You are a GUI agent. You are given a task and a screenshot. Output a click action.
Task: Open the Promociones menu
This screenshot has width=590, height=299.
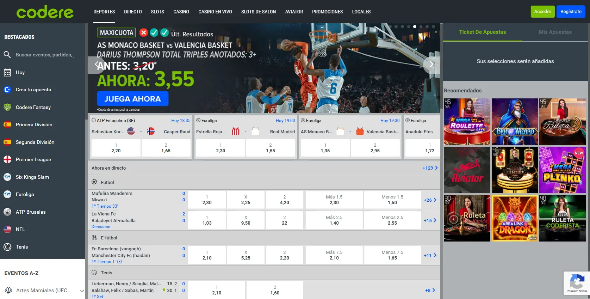click(x=328, y=12)
